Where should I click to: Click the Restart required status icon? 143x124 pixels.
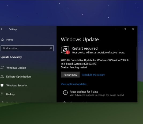click(x=65, y=50)
